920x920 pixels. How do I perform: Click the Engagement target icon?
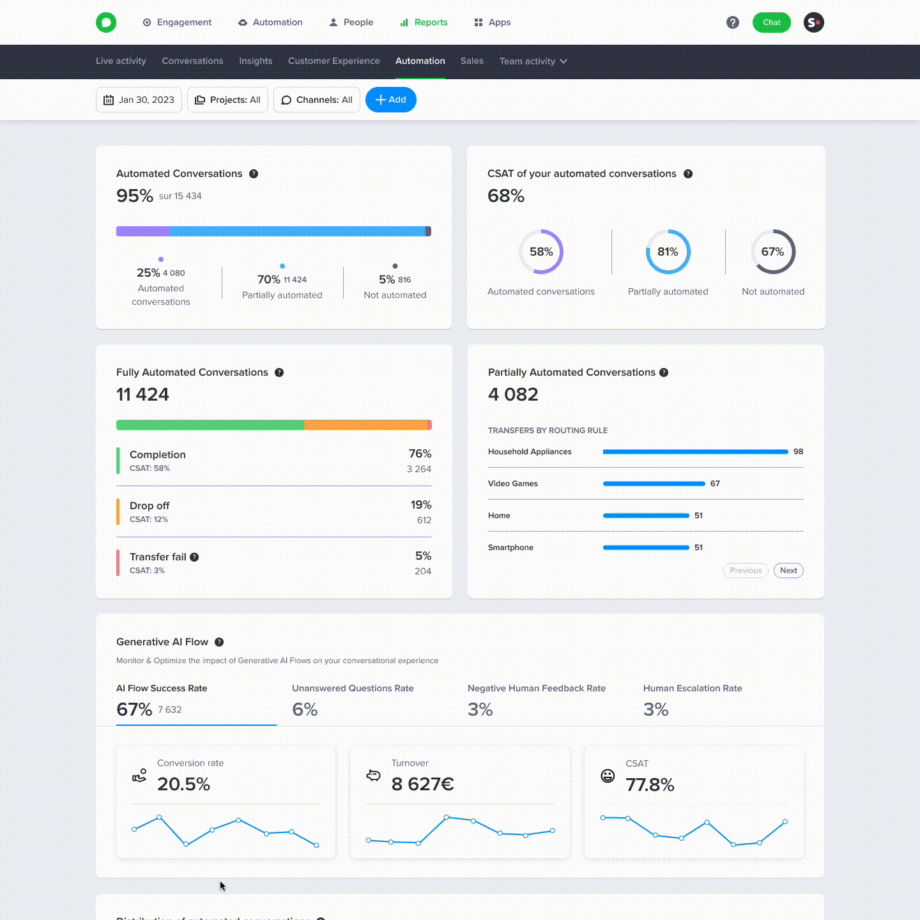click(147, 22)
